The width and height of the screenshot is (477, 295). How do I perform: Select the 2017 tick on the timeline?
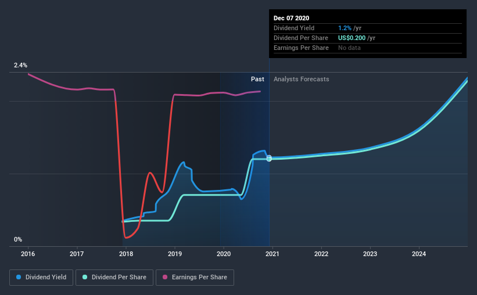click(77, 254)
